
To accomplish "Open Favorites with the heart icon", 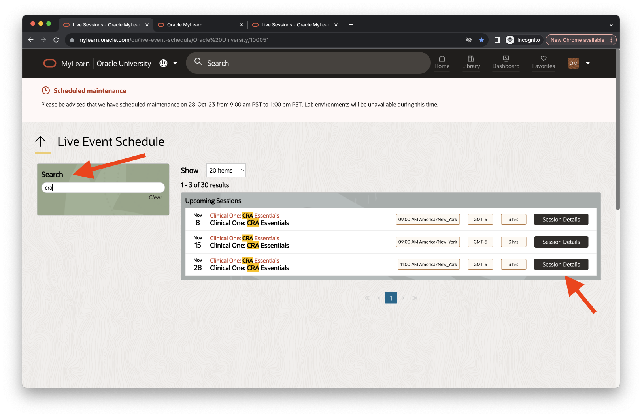I will [x=544, y=62].
